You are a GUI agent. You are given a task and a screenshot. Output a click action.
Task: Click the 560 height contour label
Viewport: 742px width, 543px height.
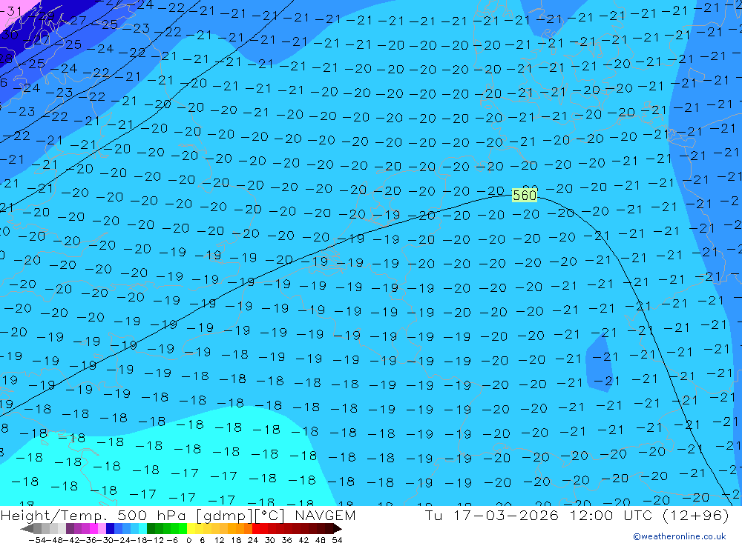[525, 195]
